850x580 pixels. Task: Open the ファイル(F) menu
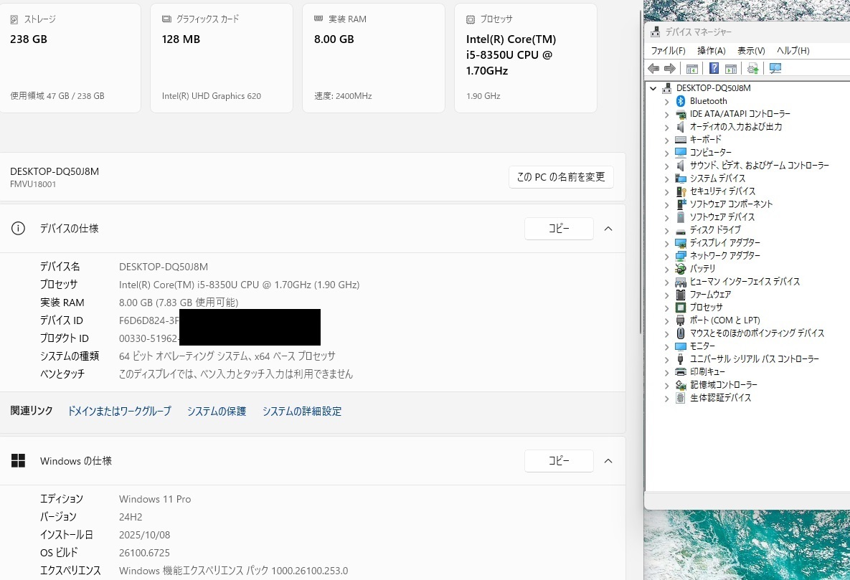(x=668, y=50)
